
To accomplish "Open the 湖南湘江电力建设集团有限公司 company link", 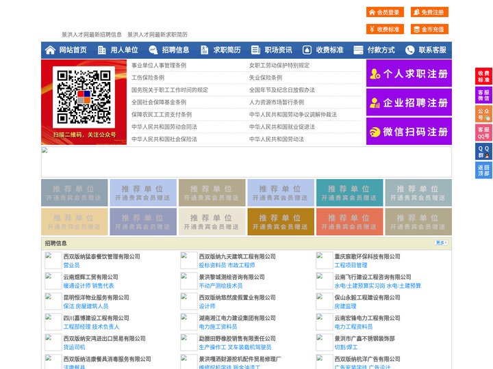I will 237,318.
